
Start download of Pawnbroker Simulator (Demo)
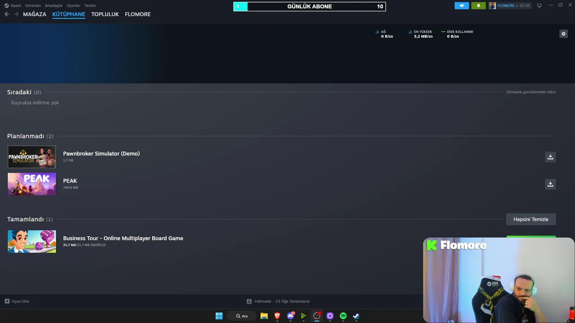(550, 157)
